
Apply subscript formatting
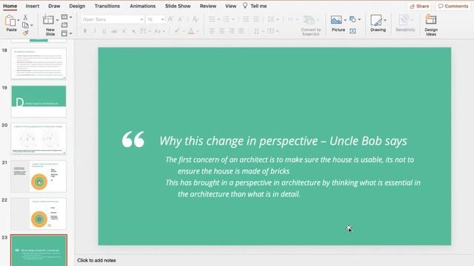(x=133, y=31)
